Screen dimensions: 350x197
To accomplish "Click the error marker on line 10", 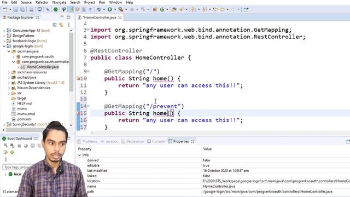I will (78, 78).
